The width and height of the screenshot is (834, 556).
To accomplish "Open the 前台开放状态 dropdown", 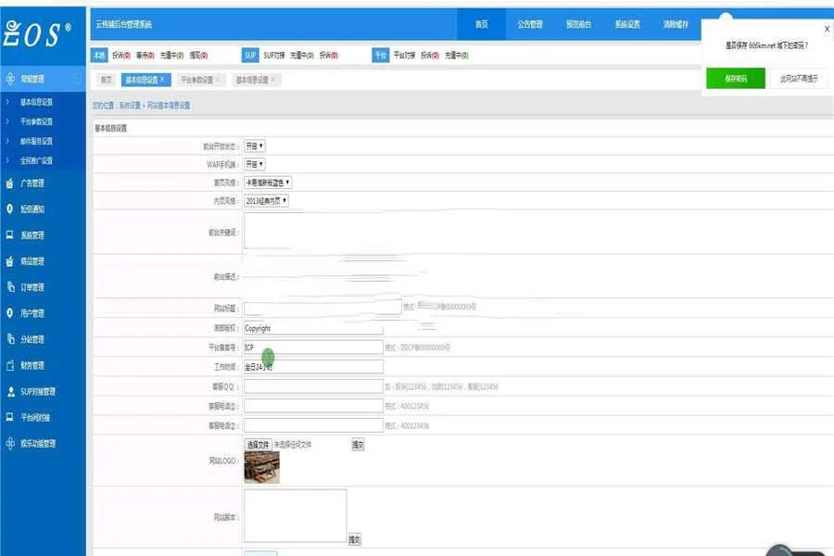I will 254,146.
